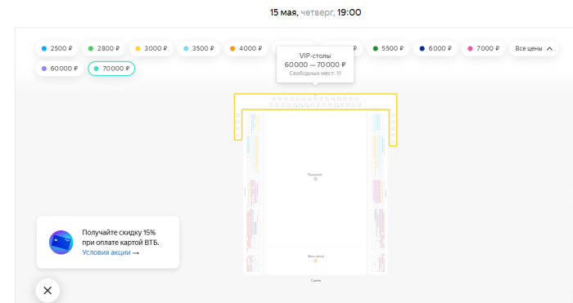Toggle the 2500 ₽ price filter
573x303 pixels.
(x=56, y=48)
